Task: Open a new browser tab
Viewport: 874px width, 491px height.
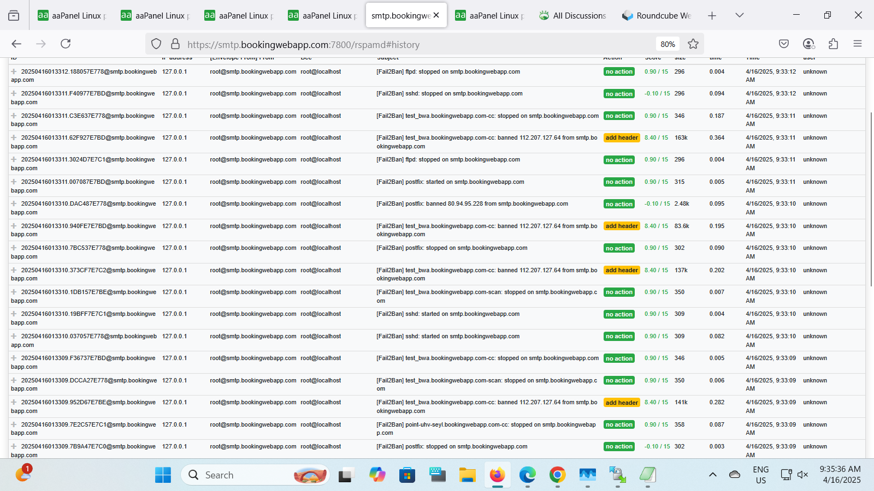Action: click(x=712, y=15)
